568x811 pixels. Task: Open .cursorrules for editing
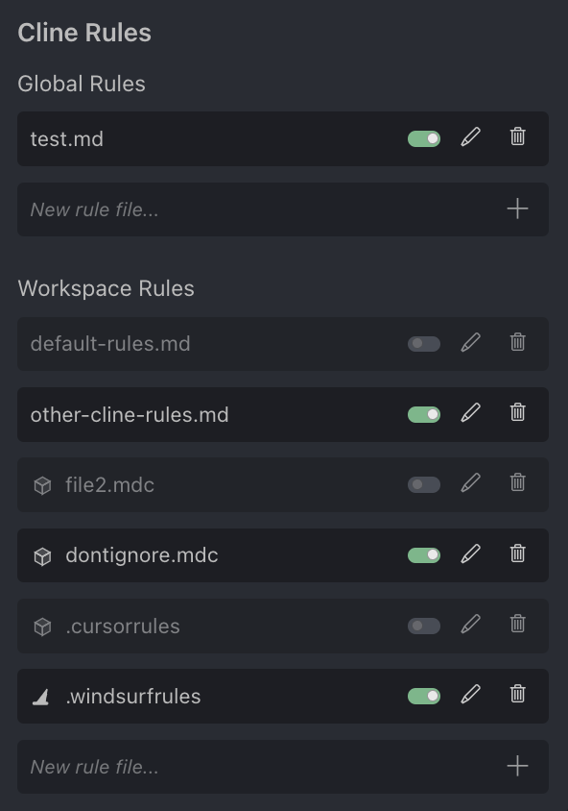coord(470,625)
